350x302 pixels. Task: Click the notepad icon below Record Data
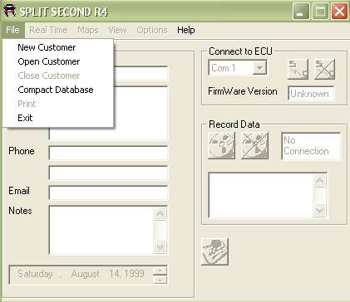[x=214, y=251]
